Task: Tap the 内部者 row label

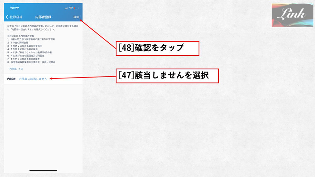Action: (x=11, y=79)
